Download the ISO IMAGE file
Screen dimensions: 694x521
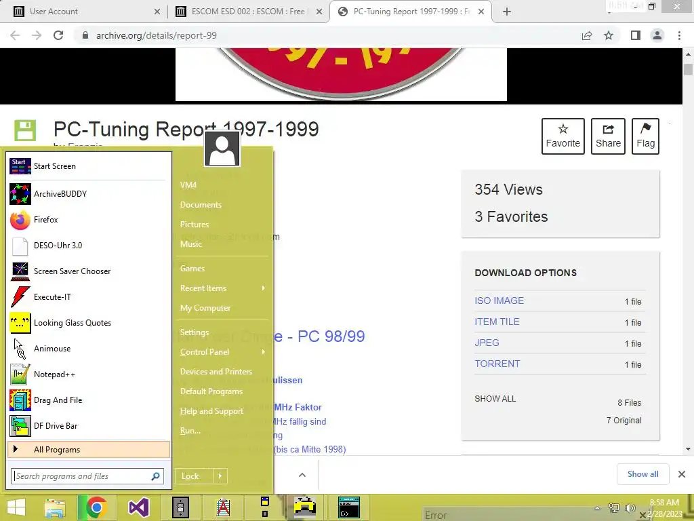(x=499, y=301)
